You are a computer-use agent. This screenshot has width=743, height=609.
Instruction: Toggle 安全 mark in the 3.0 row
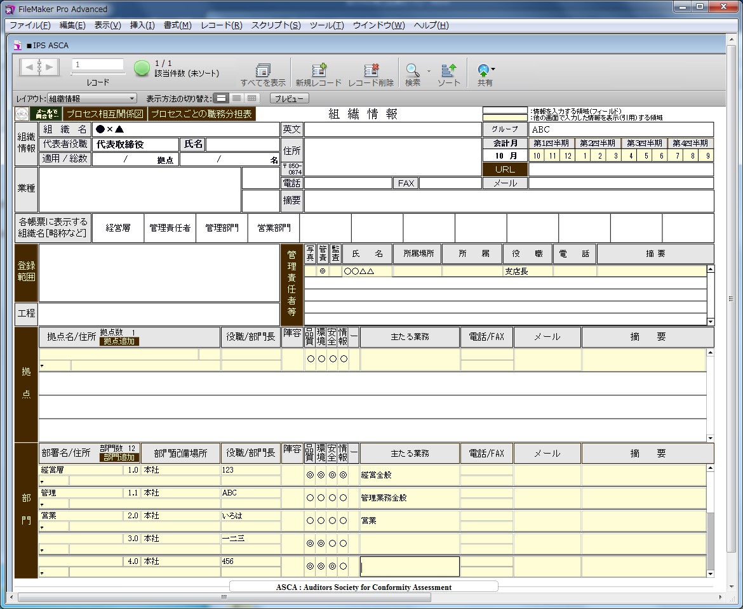point(332,543)
